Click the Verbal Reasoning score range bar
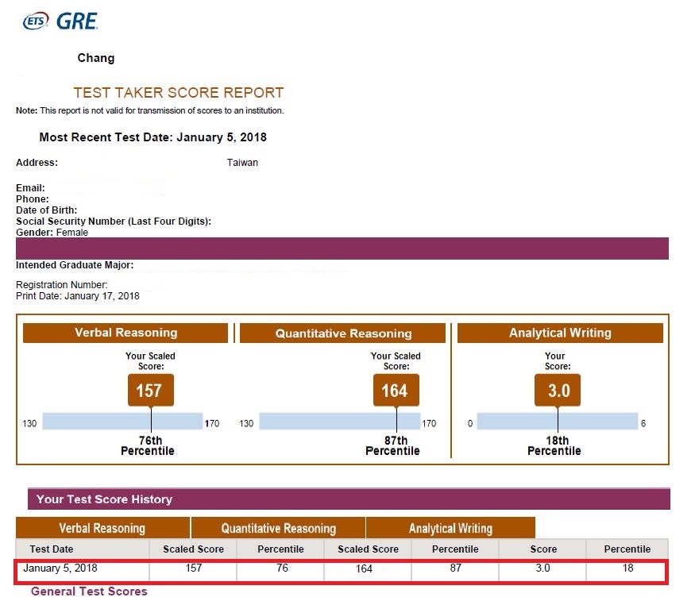This screenshot has height=601, width=695. pos(123,422)
